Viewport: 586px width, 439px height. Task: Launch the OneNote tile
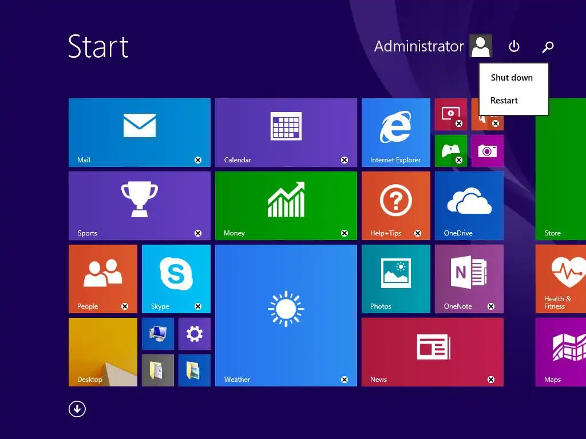(x=469, y=279)
